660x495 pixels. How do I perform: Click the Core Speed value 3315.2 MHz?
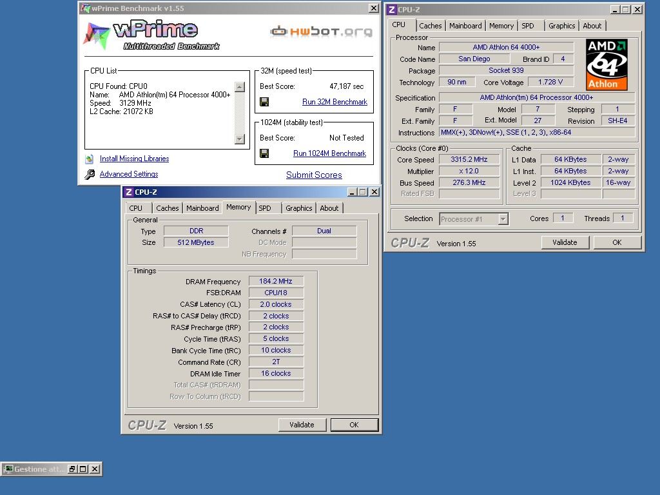469,160
